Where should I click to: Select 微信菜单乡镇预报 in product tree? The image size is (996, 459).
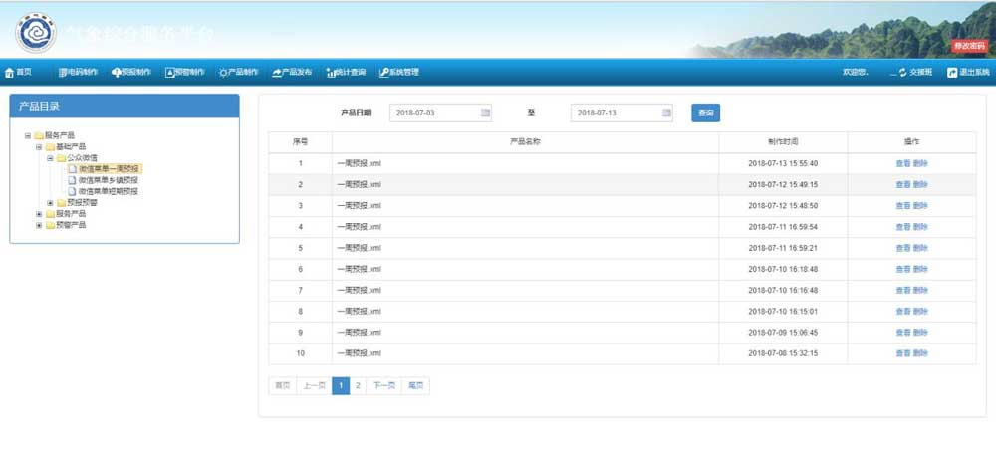click(x=108, y=180)
